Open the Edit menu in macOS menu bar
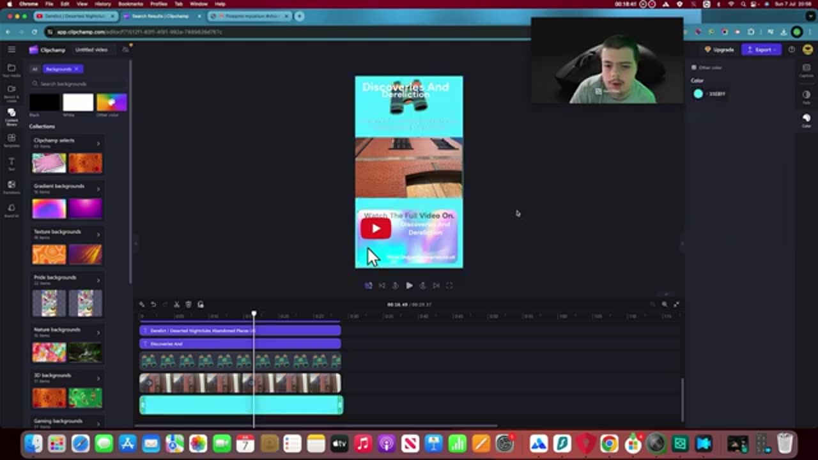The width and height of the screenshot is (818, 460). (65, 4)
